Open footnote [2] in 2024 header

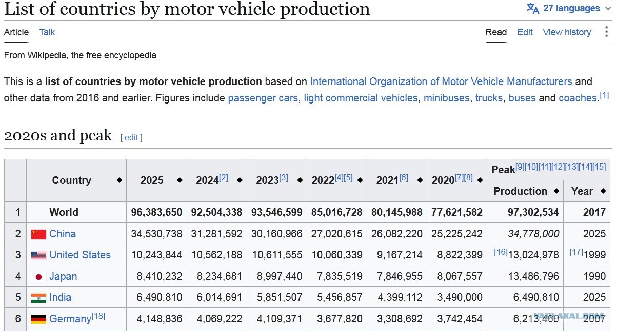(224, 178)
